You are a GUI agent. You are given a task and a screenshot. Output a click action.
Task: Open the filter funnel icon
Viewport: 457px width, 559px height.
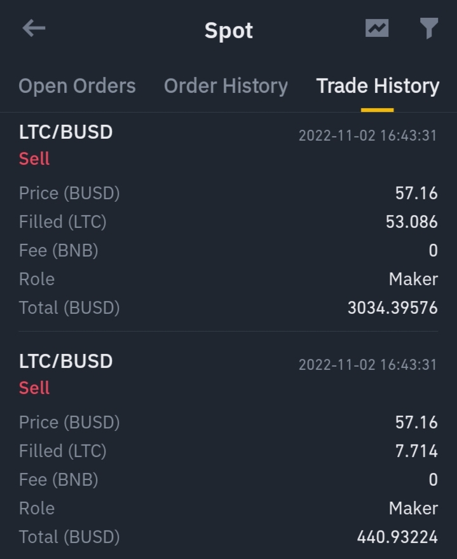pos(429,28)
